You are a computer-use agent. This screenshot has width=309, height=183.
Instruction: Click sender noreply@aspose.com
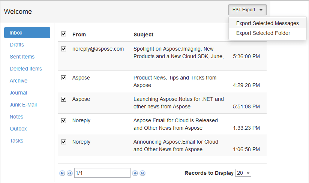click(98, 49)
